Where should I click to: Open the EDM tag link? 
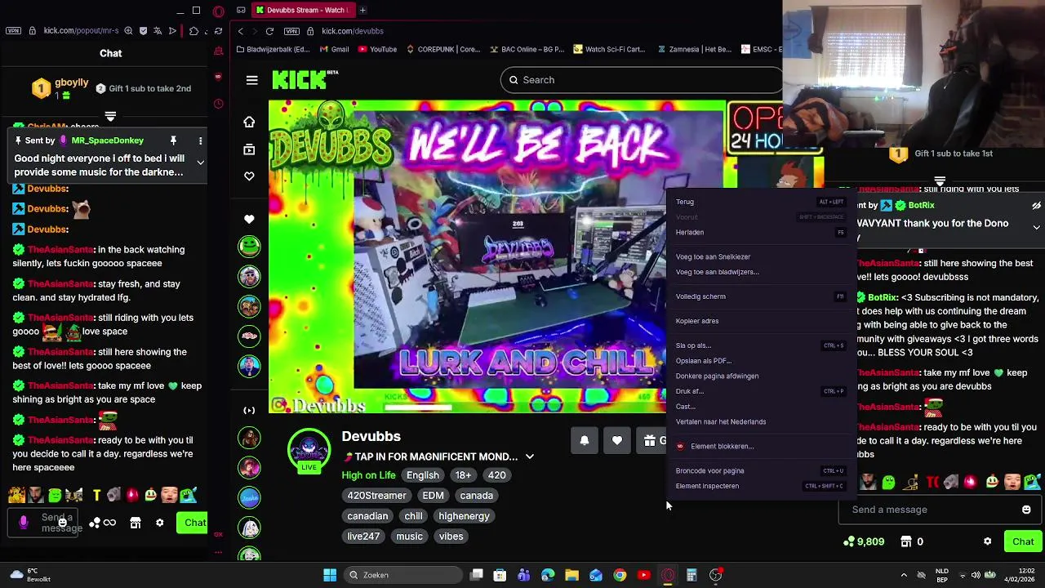[x=433, y=496]
